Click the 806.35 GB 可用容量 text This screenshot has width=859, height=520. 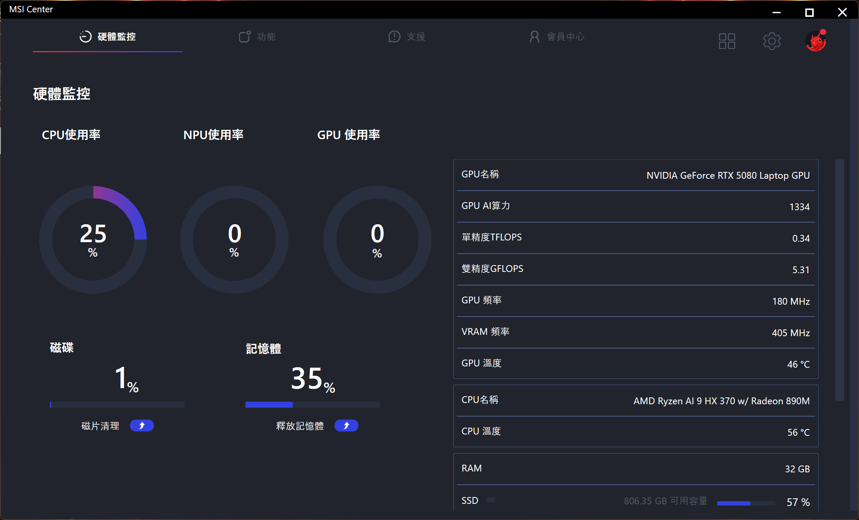click(x=666, y=501)
